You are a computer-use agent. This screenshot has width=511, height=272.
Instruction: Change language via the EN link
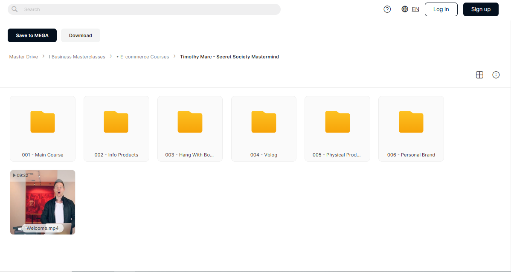point(415,9)
